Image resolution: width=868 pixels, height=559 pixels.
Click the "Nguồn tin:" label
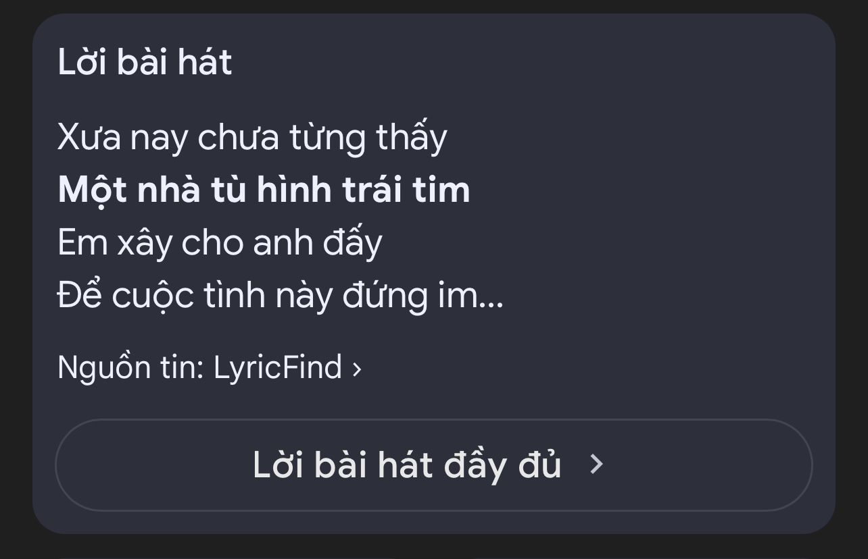pyautogui.click(x=130, y=368)
